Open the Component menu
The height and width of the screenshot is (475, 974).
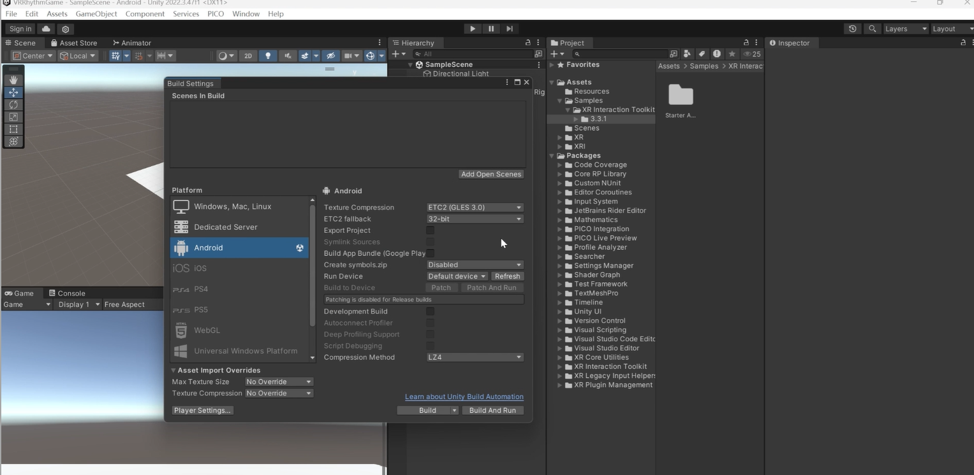coord(145,13)
